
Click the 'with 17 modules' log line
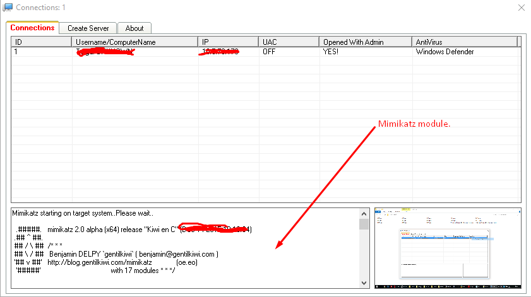coord(143,271)
